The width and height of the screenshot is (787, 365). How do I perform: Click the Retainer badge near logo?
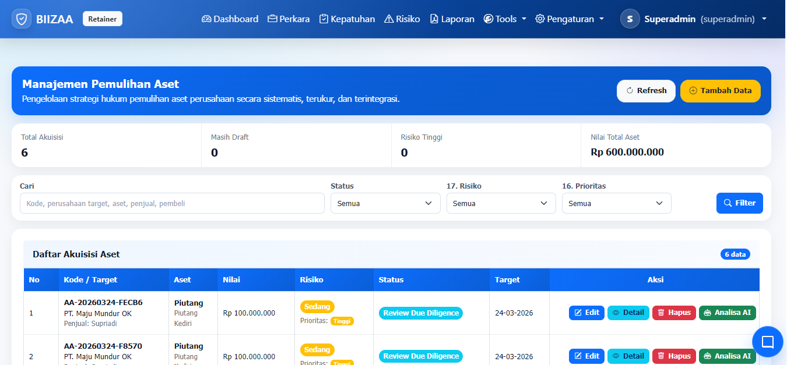103,19
